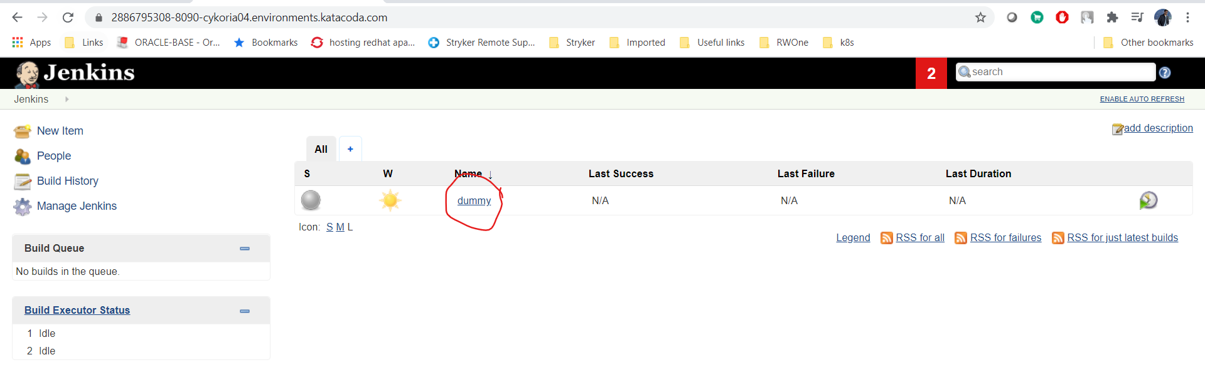Click the browser address bar URL

[249, 18]
